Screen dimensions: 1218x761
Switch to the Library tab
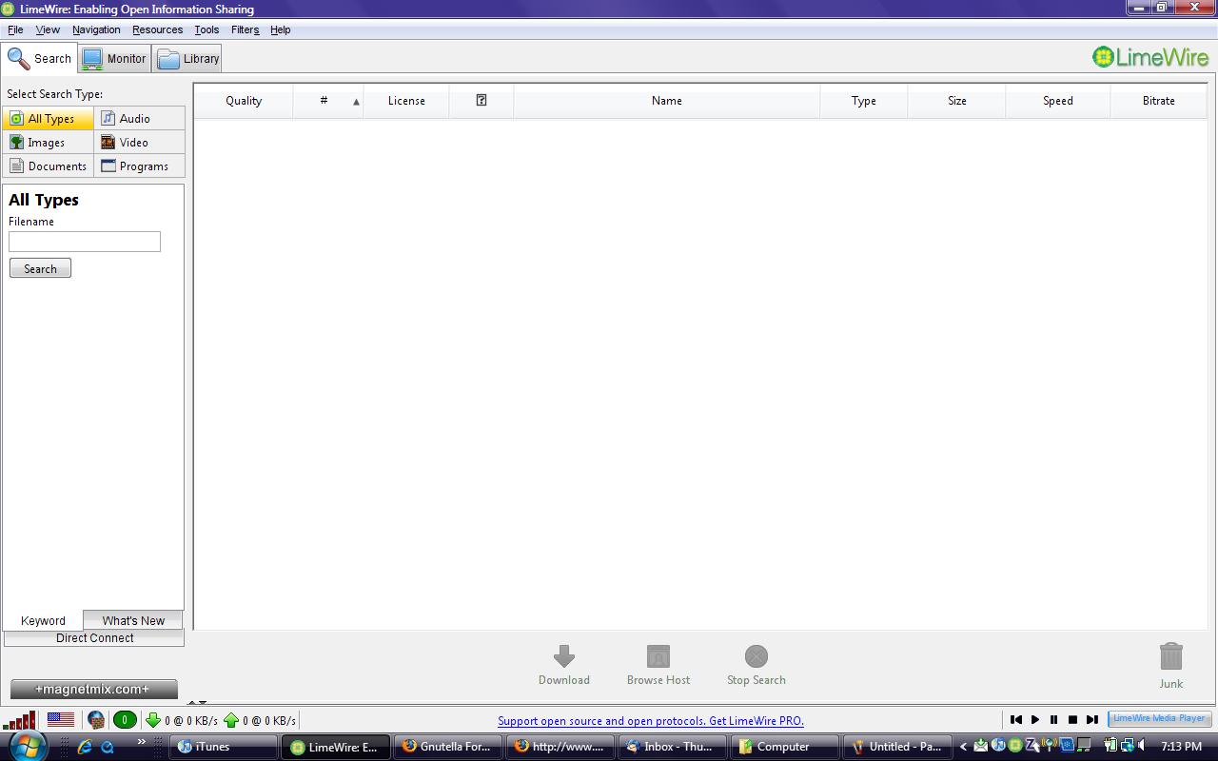tap(188, 58)
